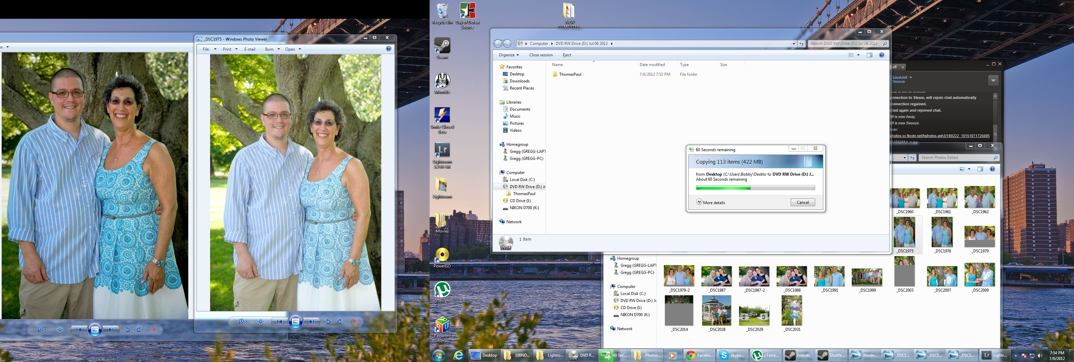Click the Internet Explorer taskbar icon
Viewport: 1074px width, 362px height.
point(458,355)
